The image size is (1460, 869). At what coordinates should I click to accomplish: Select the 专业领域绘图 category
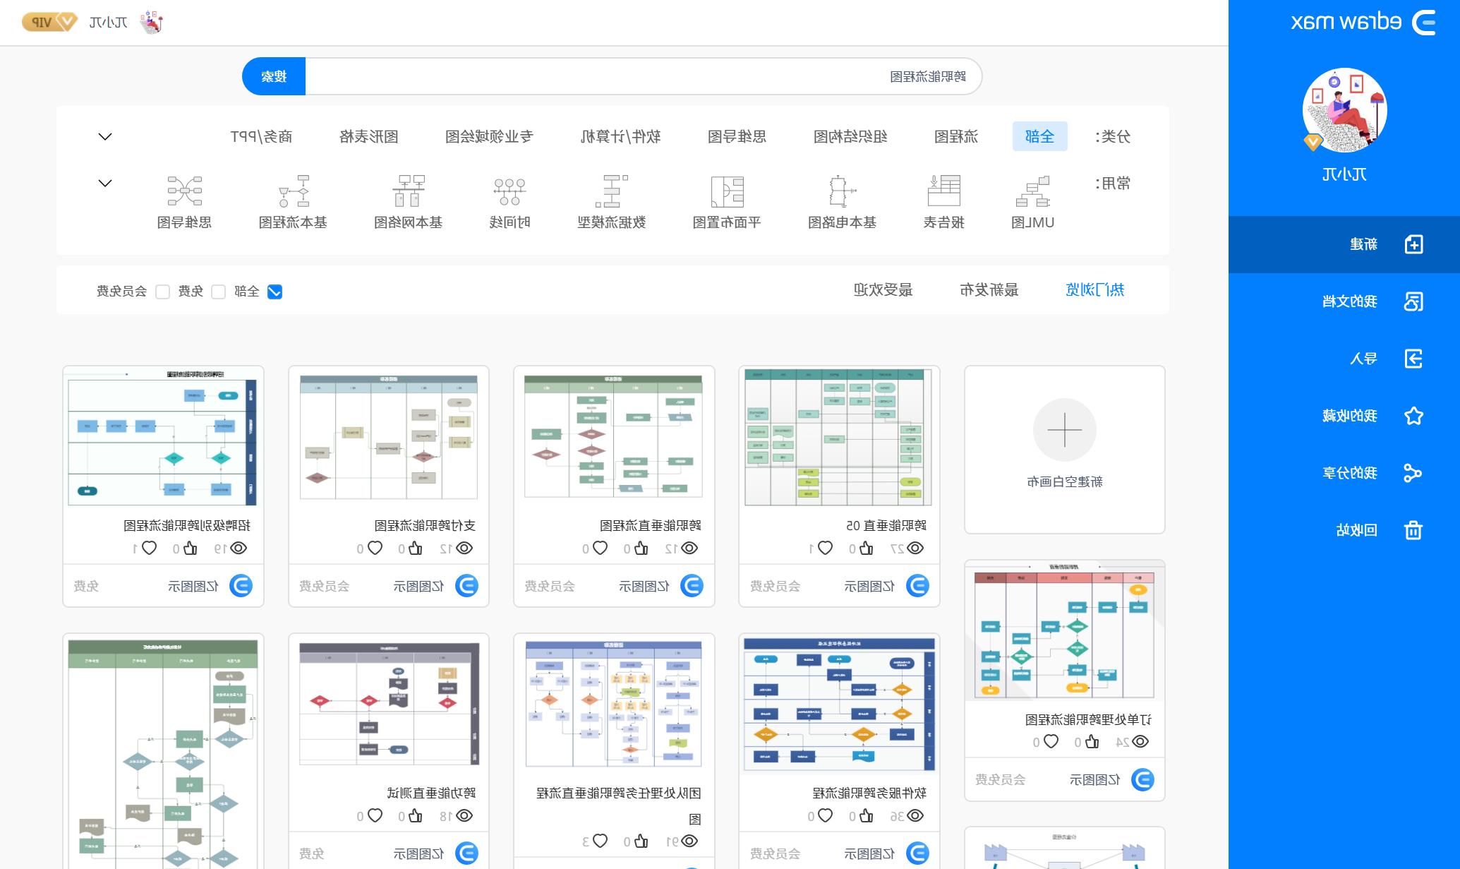489,136
